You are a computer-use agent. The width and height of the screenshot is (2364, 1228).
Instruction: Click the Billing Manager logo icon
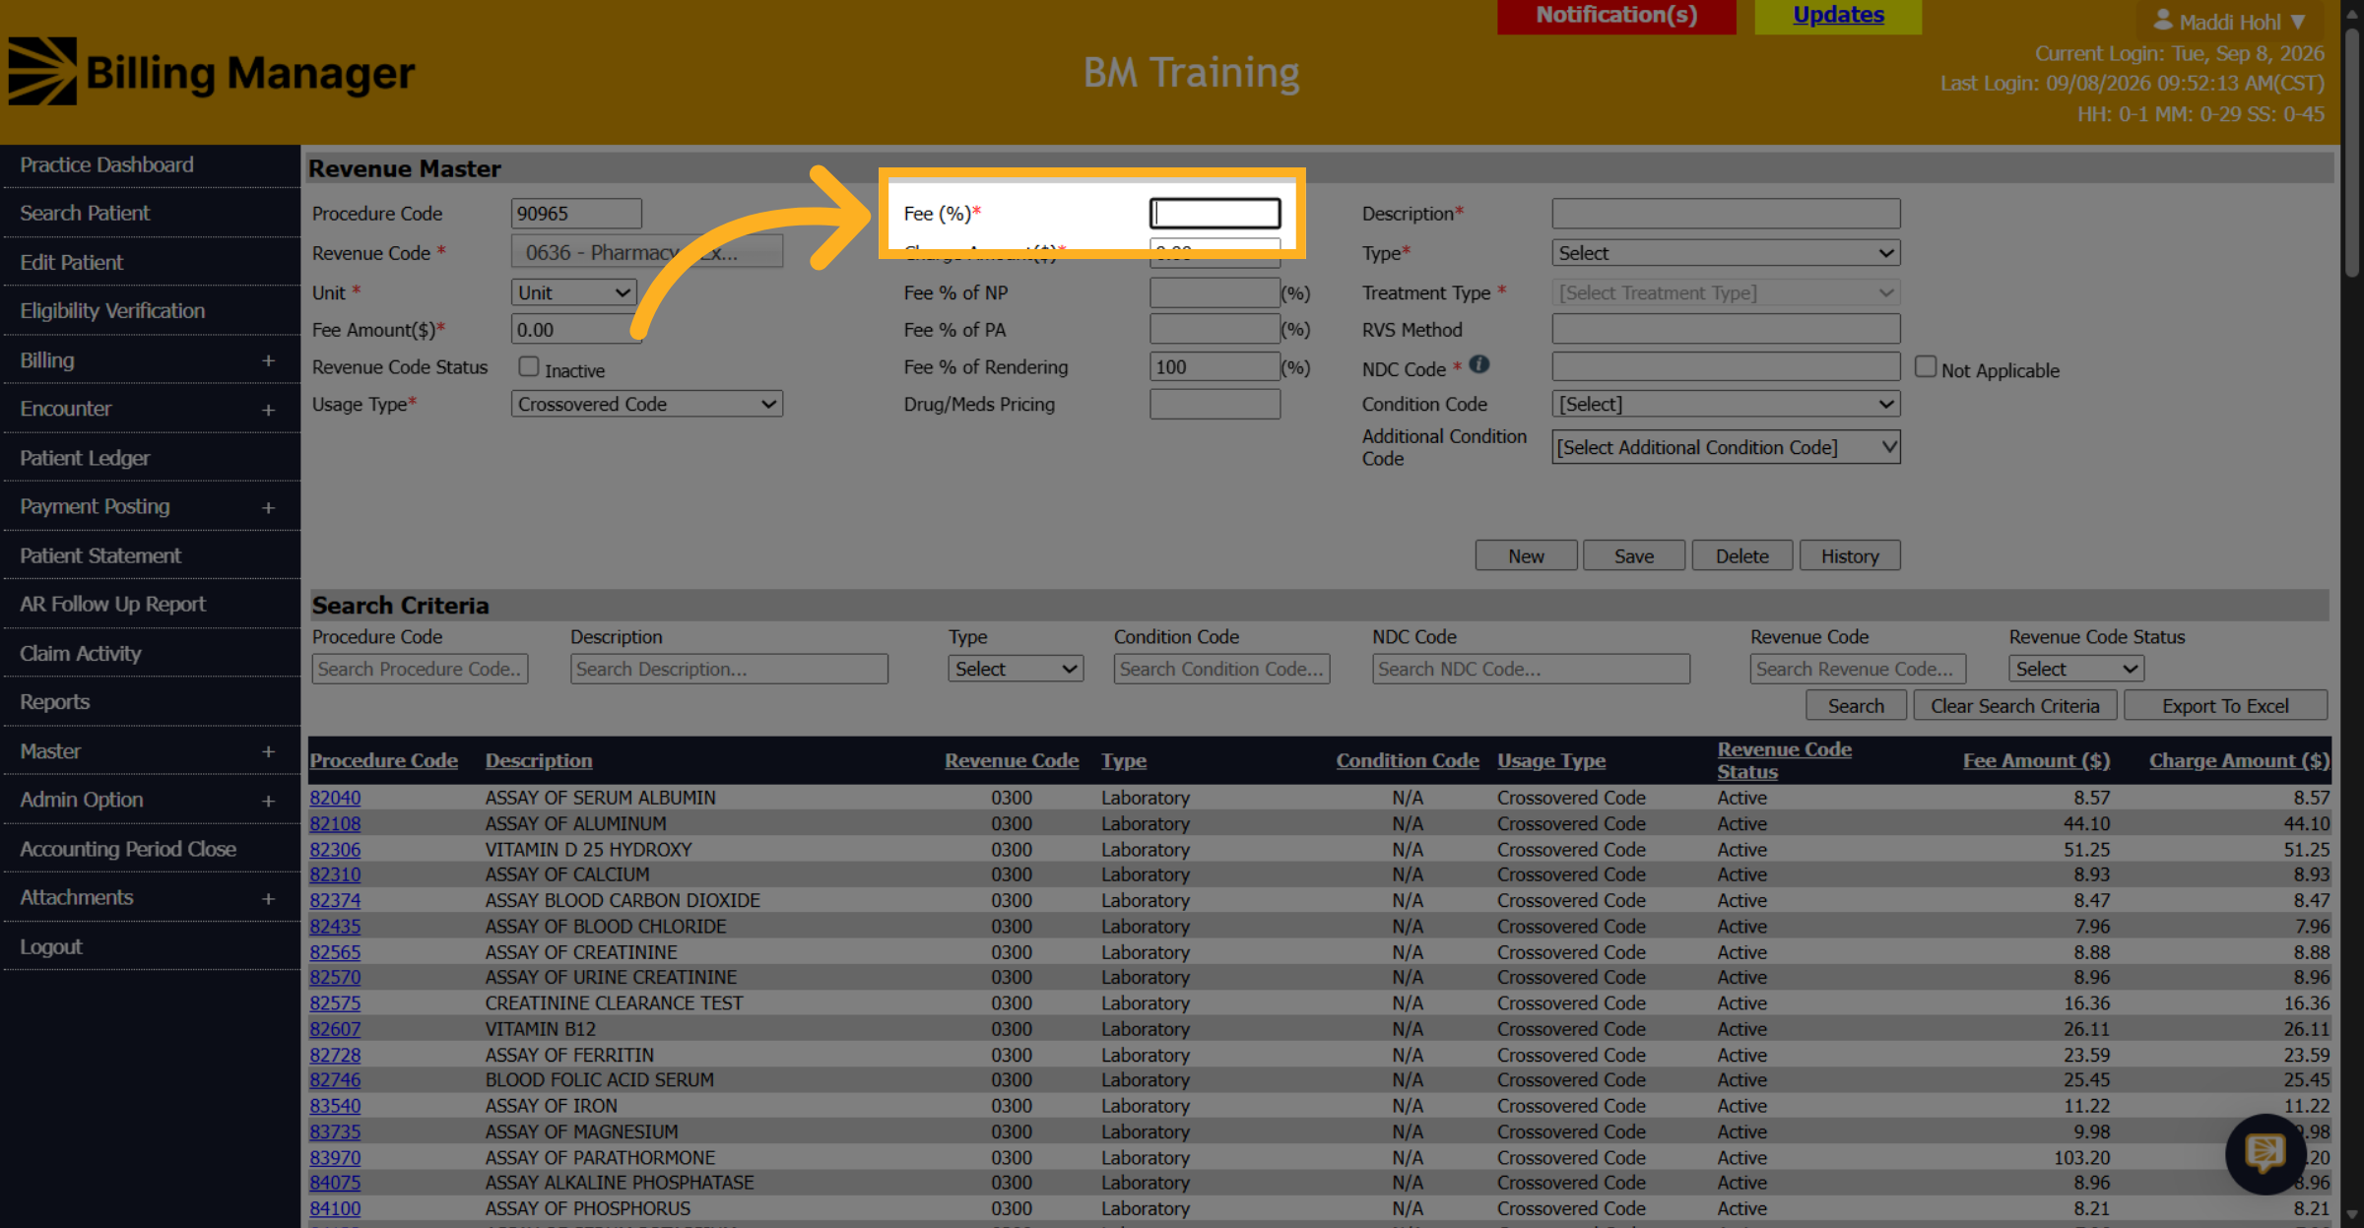click(42, 71)
